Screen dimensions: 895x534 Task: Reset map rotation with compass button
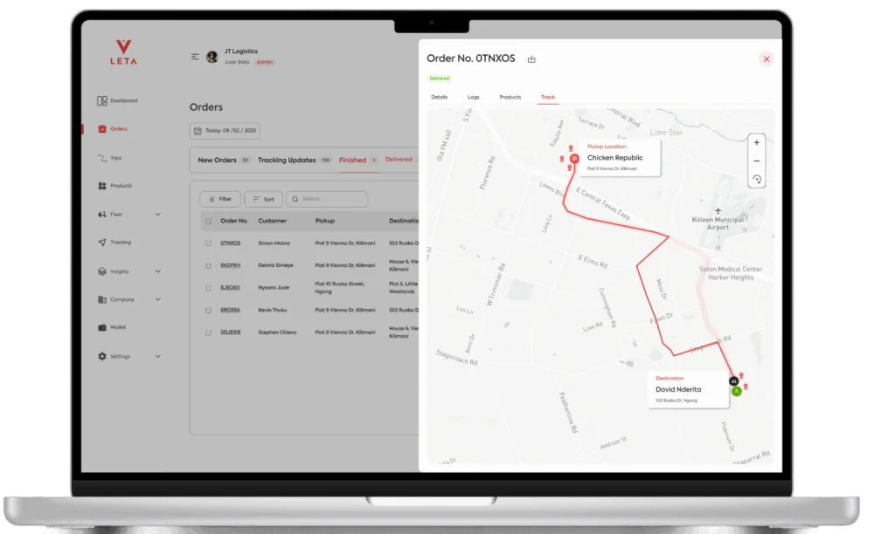pos(756,180)
